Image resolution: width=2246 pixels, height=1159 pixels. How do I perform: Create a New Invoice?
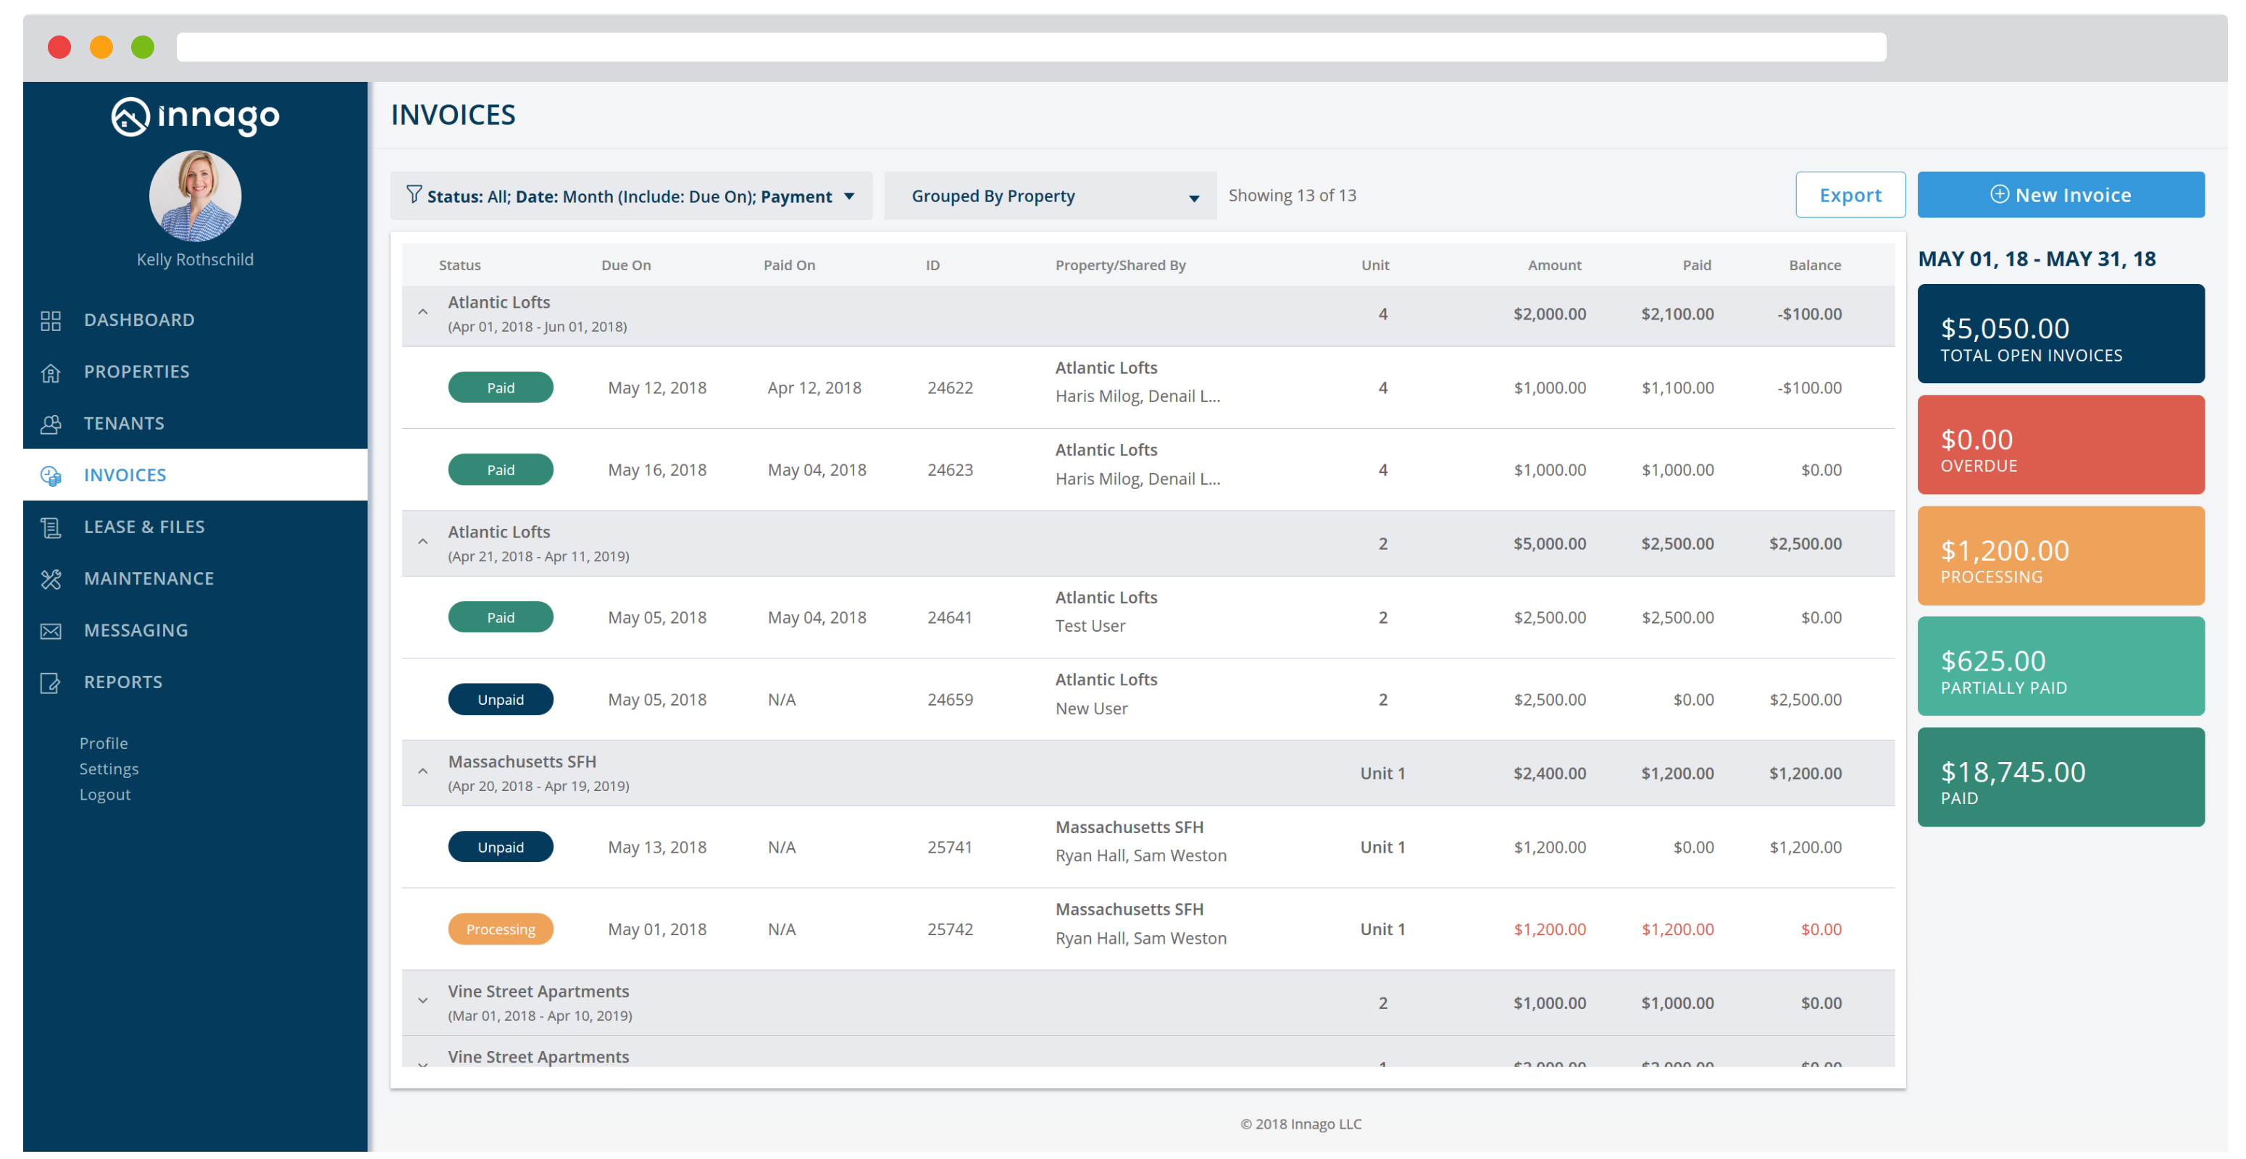[x=2061, y=194]
